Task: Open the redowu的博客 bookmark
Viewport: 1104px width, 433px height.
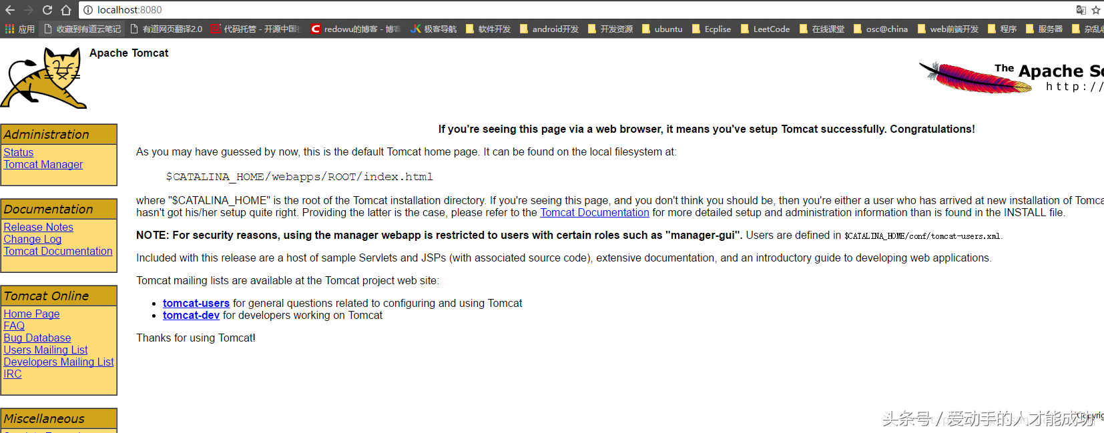Action: point(356,29)
